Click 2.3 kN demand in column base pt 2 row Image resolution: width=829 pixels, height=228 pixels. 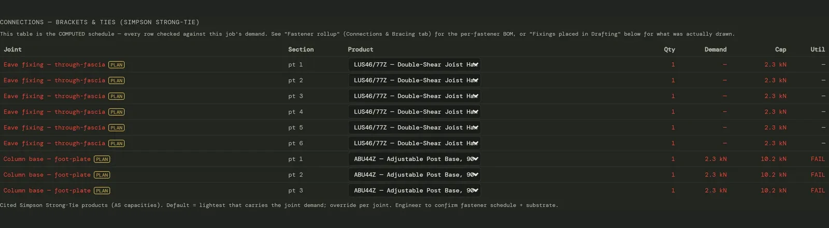(716, 175)
